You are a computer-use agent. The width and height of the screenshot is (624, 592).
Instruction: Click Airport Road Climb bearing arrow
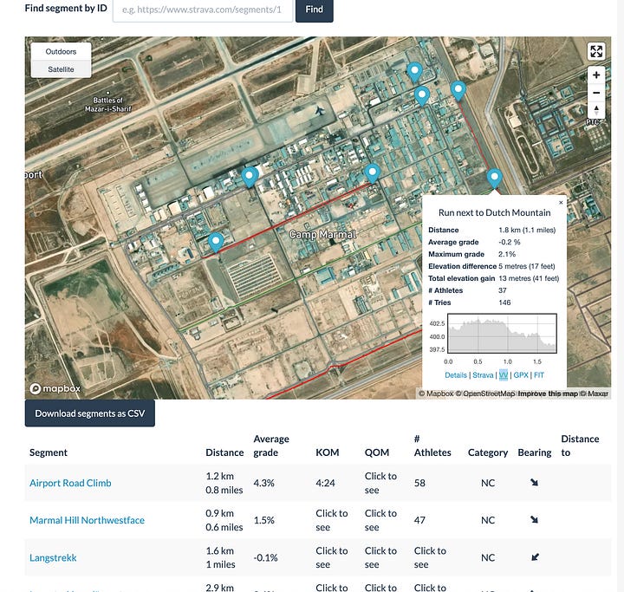534,483
